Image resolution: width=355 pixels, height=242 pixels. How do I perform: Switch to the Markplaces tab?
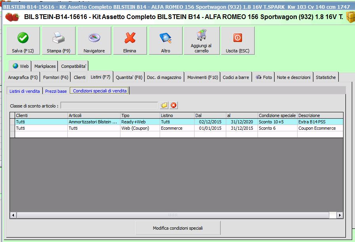(x=45, y=66)
